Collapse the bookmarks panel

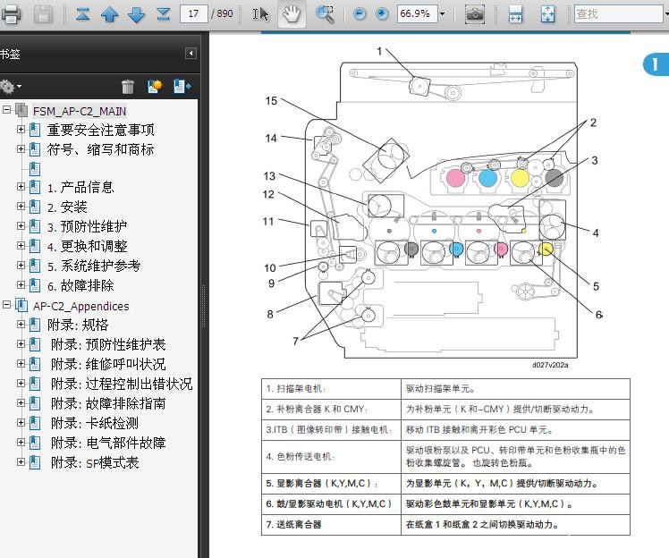pyautogui.click(x=191, y=54)
